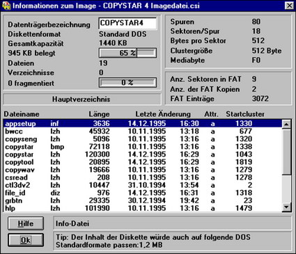
Task: Click the Dateiname column header
Action: pos(22,114)
